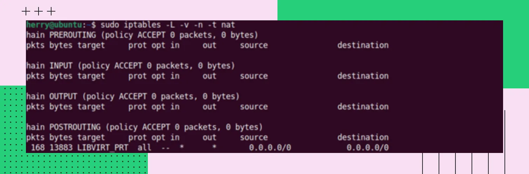The image size is (529, 174).
Task: Click source address 0.0.0.0/0 in LIBVIRT_PRT row
Action: point(270,148)
